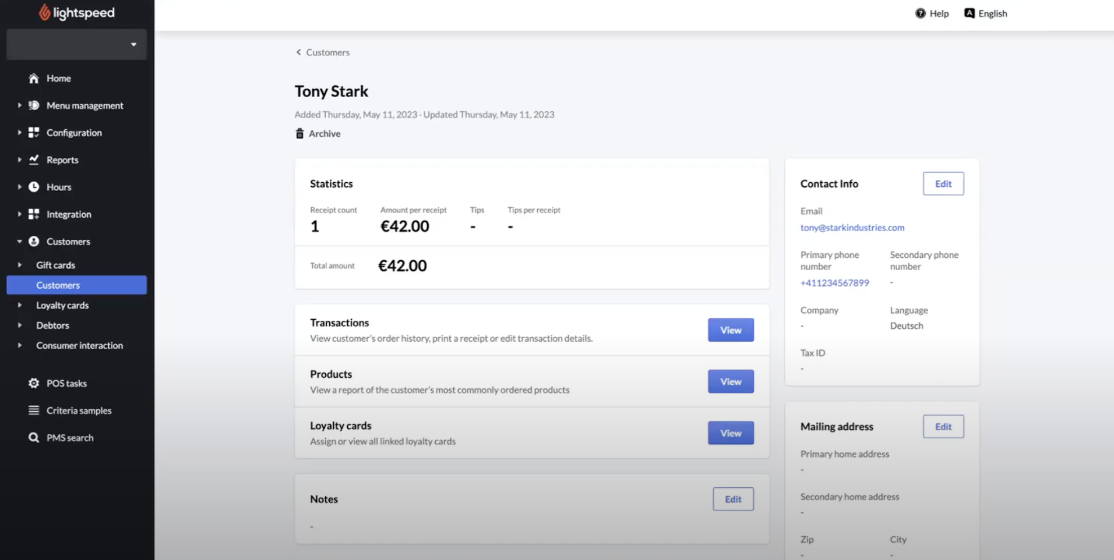The height and width of the screenshot is (560, 1114).
Task: Select the Home icon in the sidebar
Action: pyautogui.click(x=34, y=78)
